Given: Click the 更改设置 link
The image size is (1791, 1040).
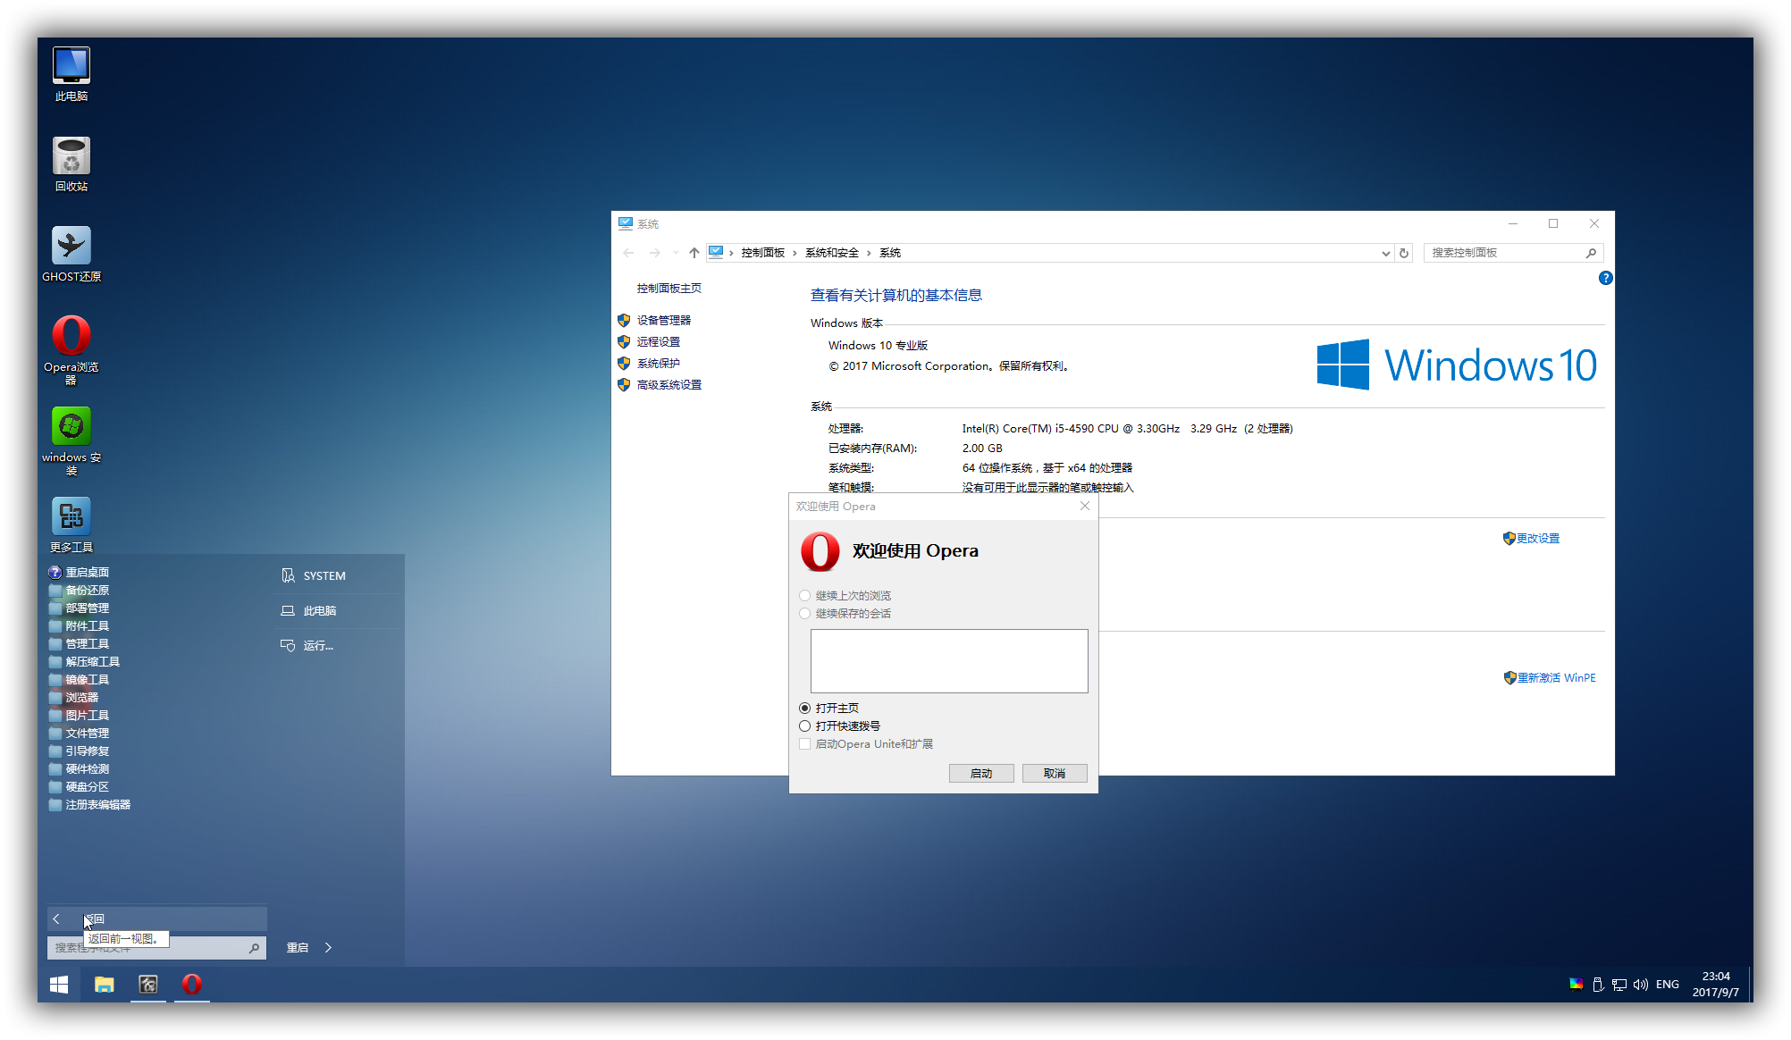Looking at the screenshot, I should 1537,538.
